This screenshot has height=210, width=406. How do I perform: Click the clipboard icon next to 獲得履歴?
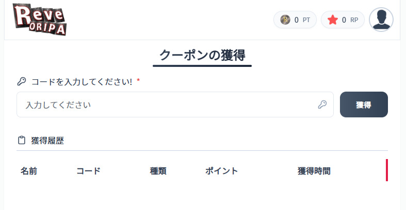pos(22,141)
